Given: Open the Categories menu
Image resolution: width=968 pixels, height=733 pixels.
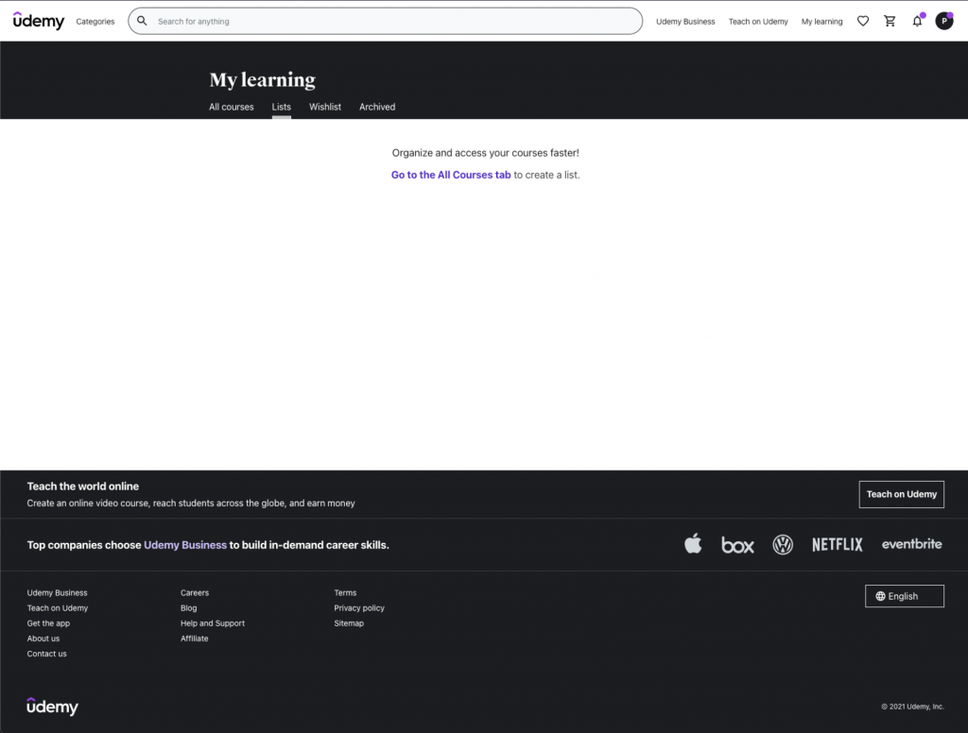Looking at the screenshot, I should tap(95, 22).
